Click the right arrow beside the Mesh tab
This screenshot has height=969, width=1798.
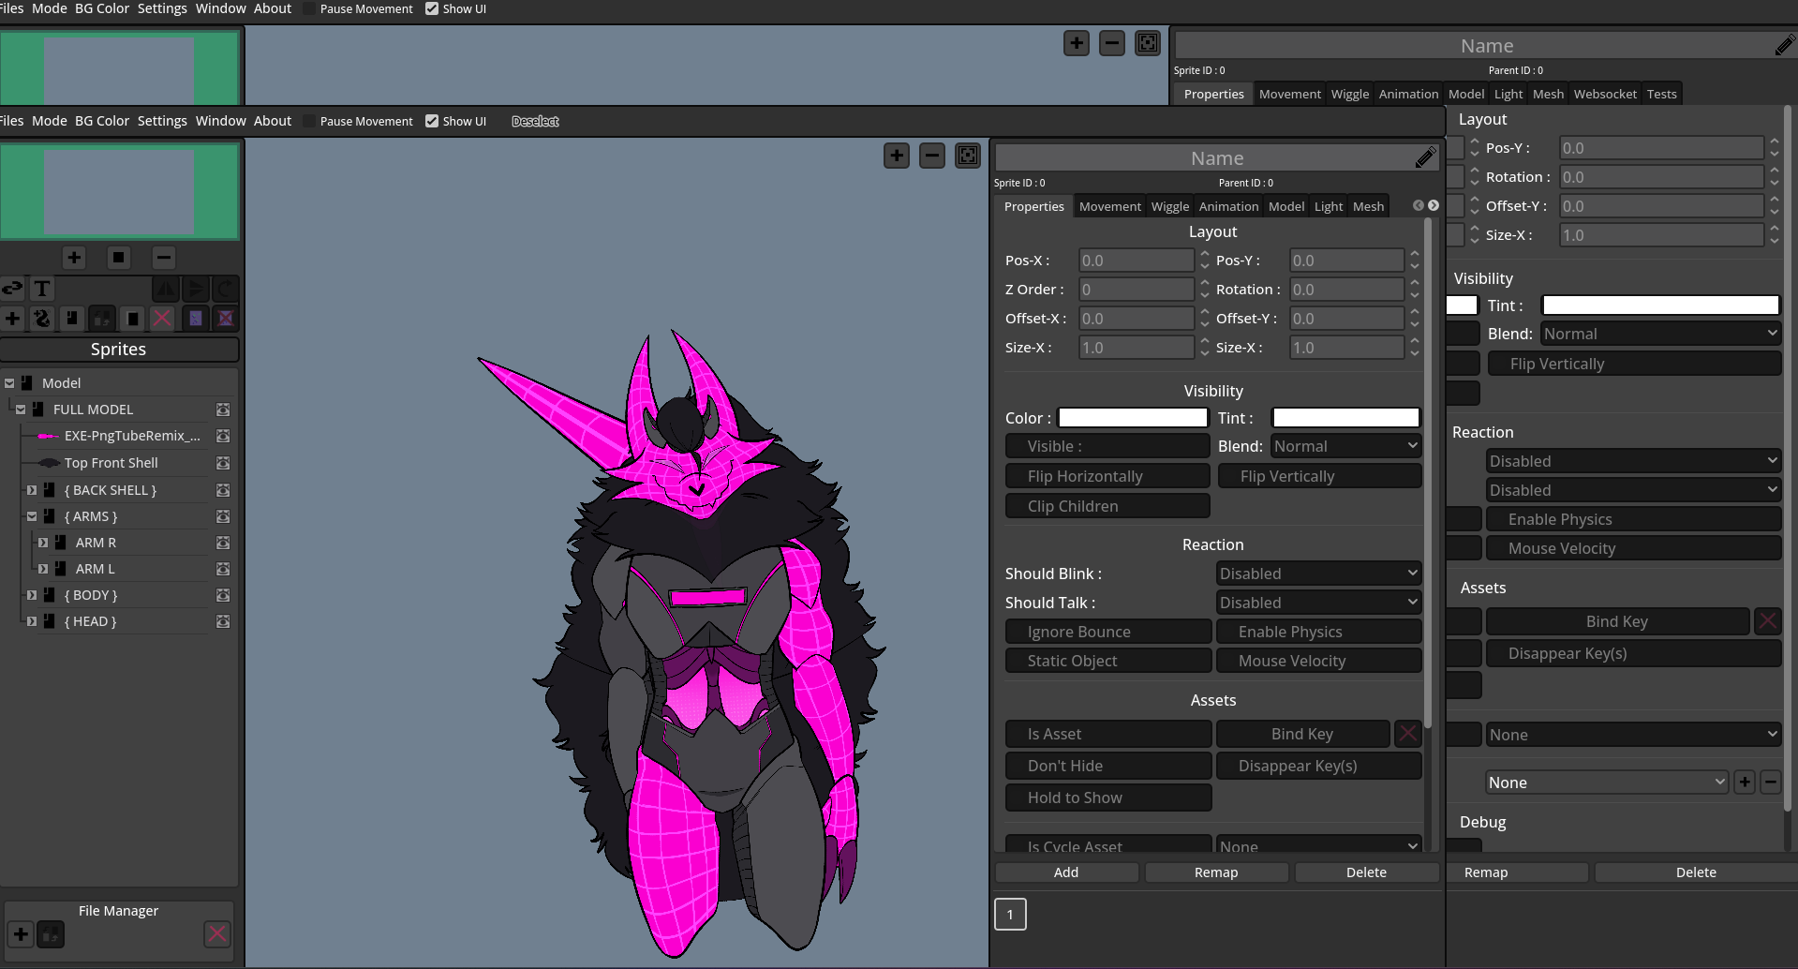(1434, 205)
